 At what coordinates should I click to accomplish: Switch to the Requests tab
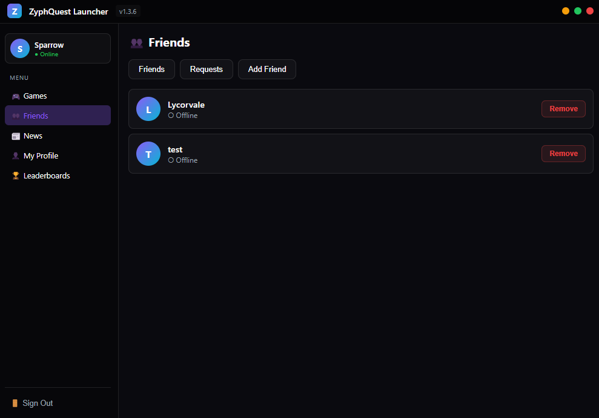coord(206,69)
